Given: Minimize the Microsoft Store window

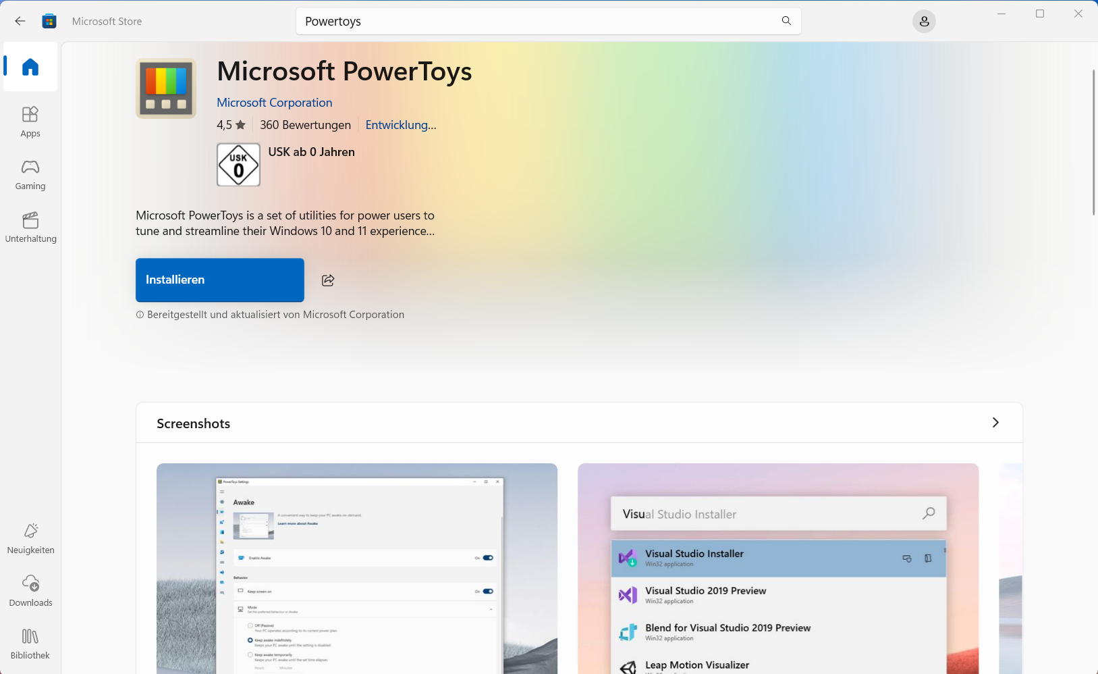Looking at the screenshot, I should click(x=1001, y=14).
